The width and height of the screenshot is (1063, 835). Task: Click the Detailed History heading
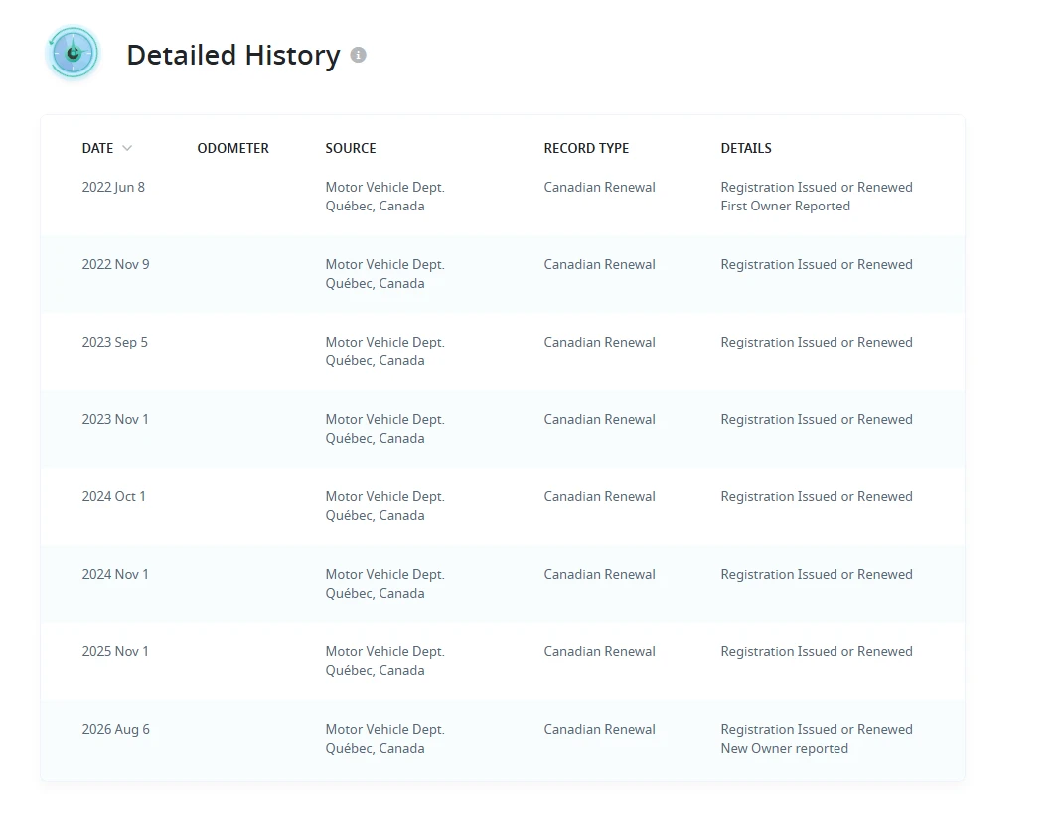pos(233,55)
